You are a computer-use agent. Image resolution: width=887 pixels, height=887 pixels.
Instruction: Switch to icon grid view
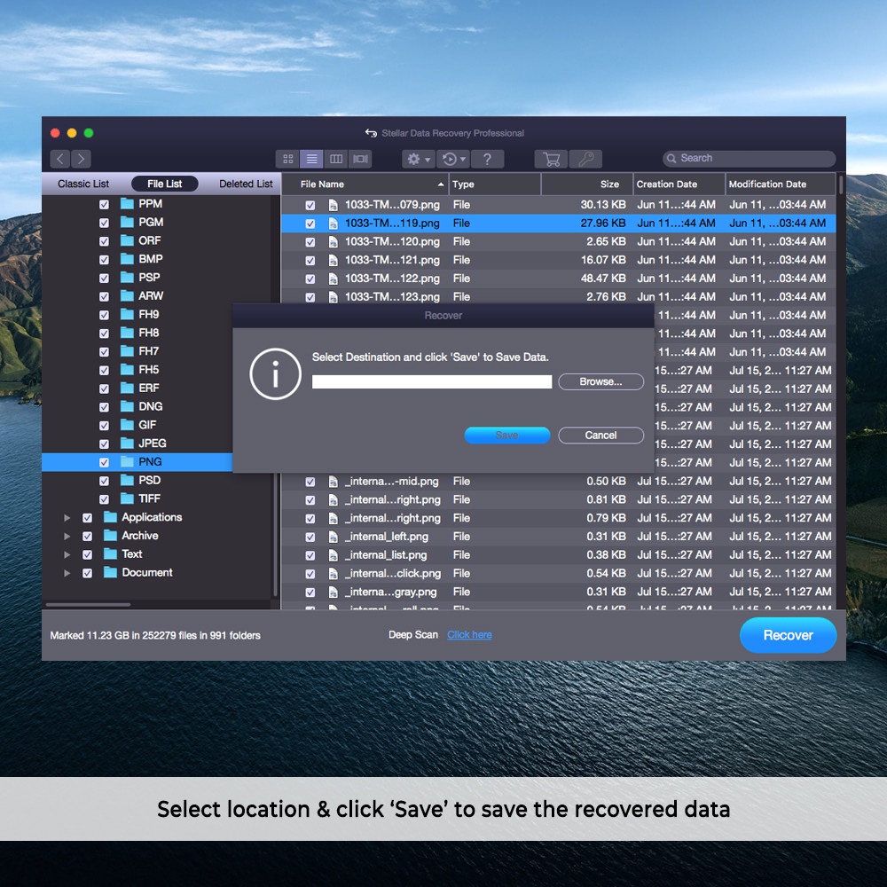[x=287, y=159]
